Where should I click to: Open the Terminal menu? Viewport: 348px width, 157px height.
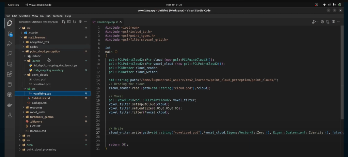coord(58,16)
